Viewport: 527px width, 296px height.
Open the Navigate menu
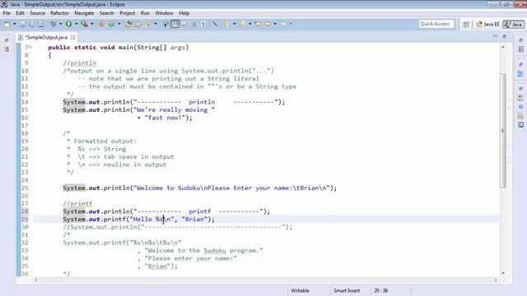click(x=84, y=13)
